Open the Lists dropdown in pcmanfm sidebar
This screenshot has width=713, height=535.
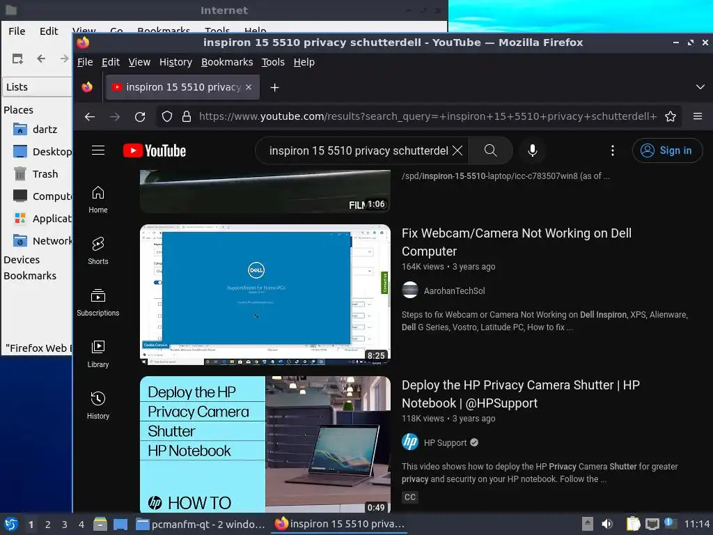[x=38, y=87]
